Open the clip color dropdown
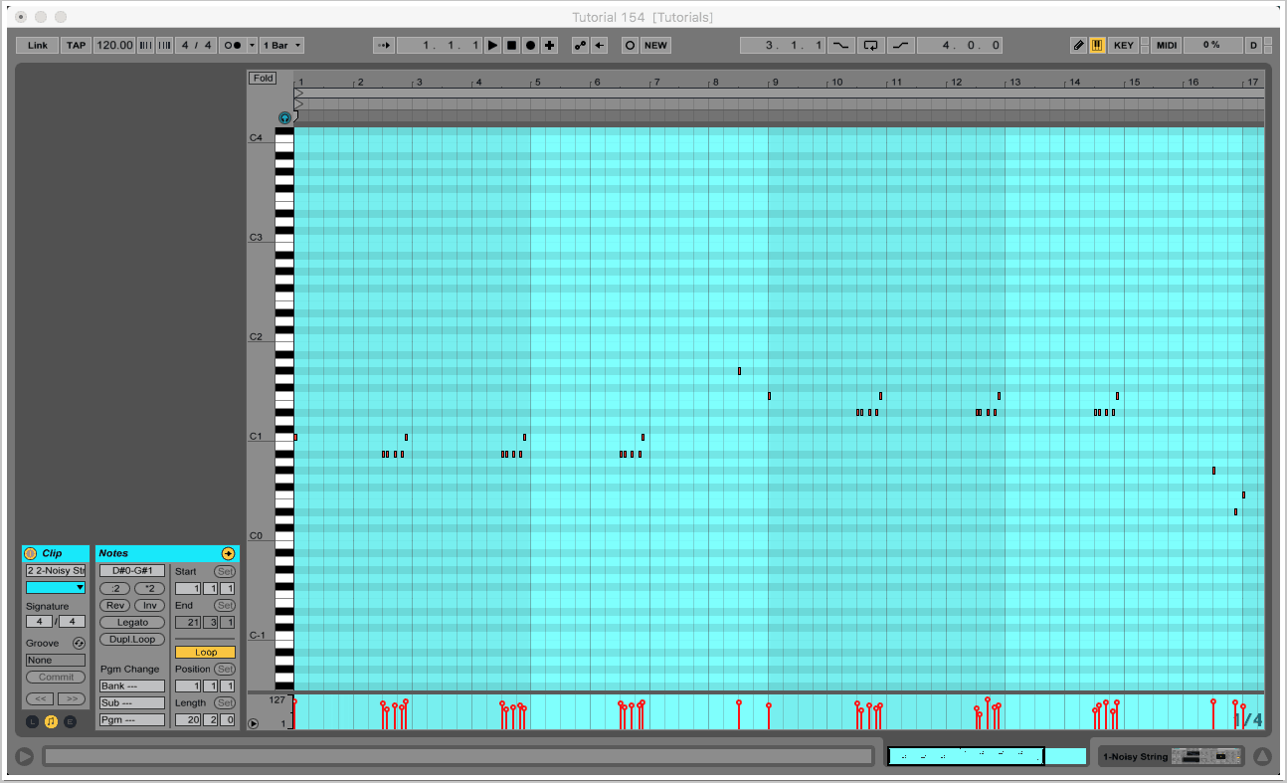 56,588
